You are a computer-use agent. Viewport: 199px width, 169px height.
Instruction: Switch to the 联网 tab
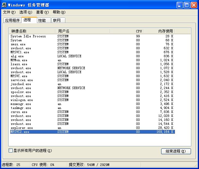[x=58, y=20]
